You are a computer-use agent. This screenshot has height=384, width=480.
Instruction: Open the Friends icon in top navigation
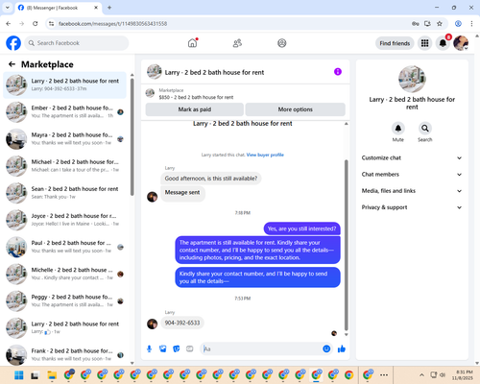coord(237,43)
